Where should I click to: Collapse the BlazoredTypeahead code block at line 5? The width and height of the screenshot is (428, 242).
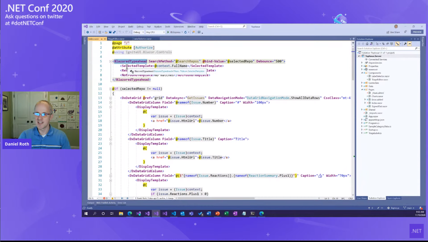coord(110,61)
